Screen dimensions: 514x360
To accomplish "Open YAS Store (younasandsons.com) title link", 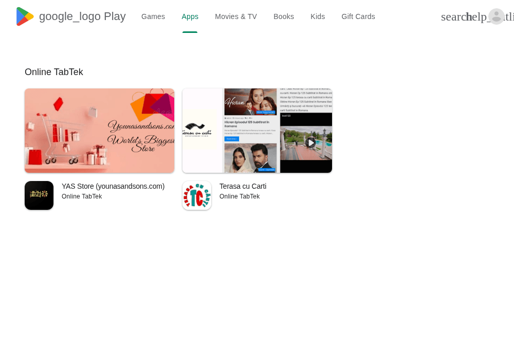I will click(x=113, y=186).
